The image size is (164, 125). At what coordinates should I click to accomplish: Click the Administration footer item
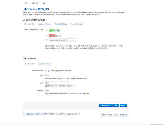point(107,115)
